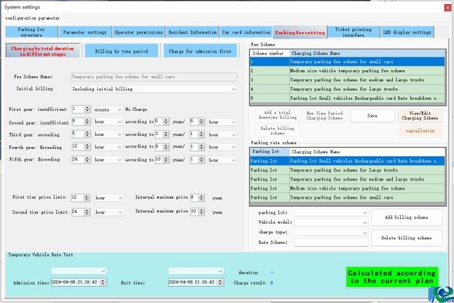This screenshot has height=303, width=454.
Task: Click the Fee Scheme Name input field
Action: point(153,77)
